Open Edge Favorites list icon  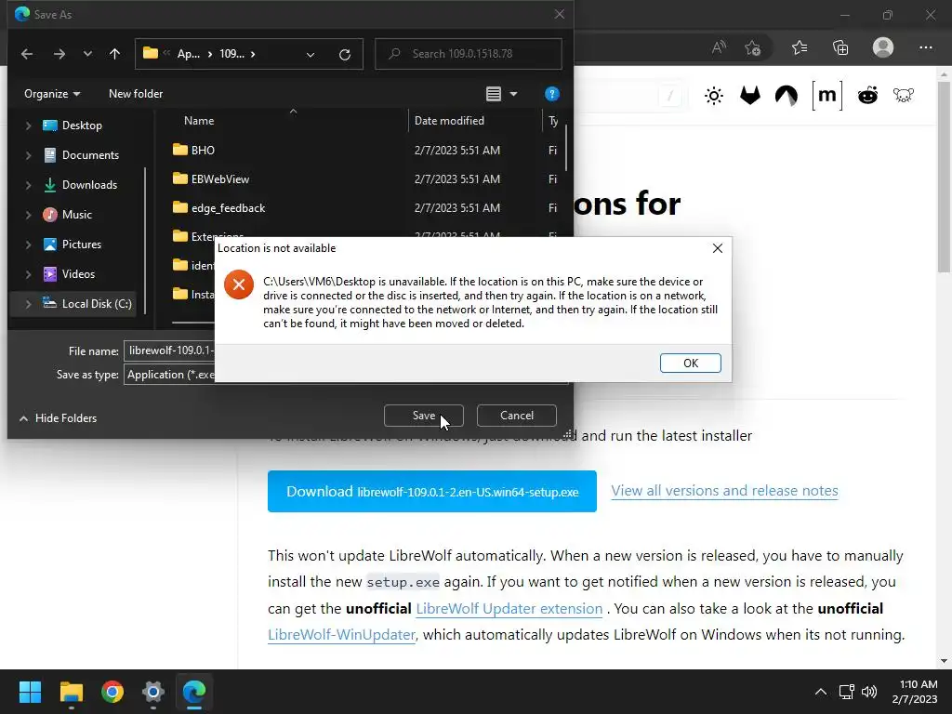tap(800, 47)
